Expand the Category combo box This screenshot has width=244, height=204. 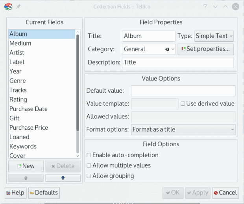pos(173,49)
